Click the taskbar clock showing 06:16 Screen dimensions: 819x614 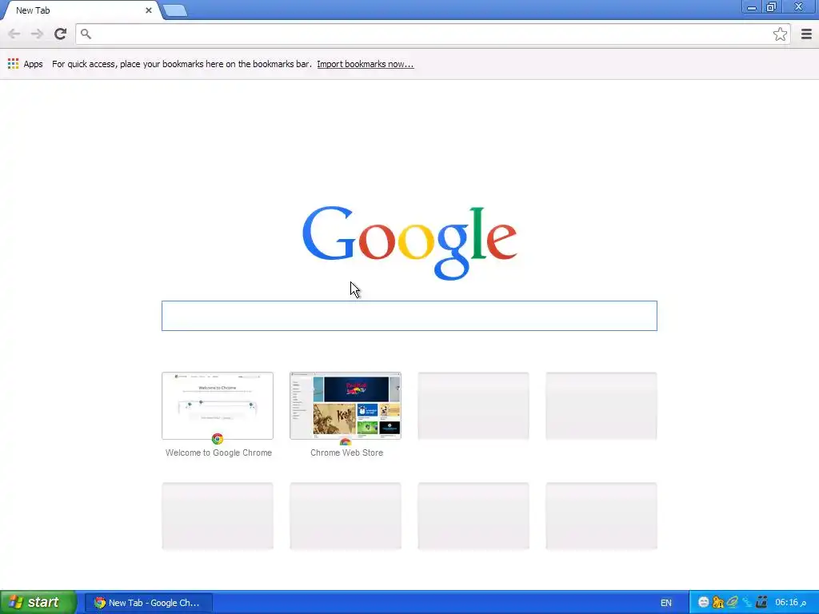pyautogui.click(x=791, y=603)
